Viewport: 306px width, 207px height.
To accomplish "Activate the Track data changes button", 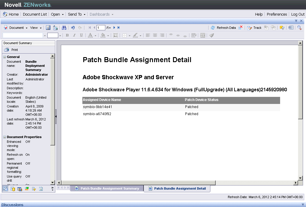I will (254, 28).
